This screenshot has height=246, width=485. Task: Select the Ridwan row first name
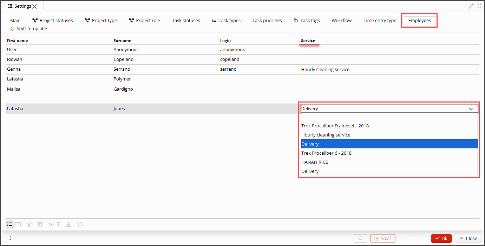click(x=15, y=59)
